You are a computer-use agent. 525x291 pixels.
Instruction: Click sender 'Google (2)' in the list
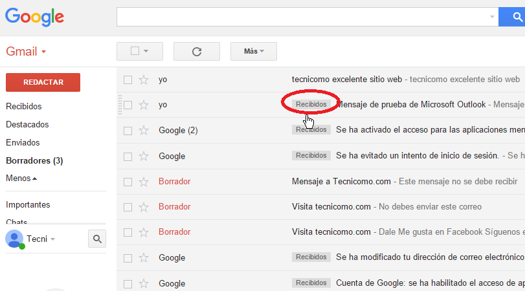pyautogui.click(x=178, y=131)
